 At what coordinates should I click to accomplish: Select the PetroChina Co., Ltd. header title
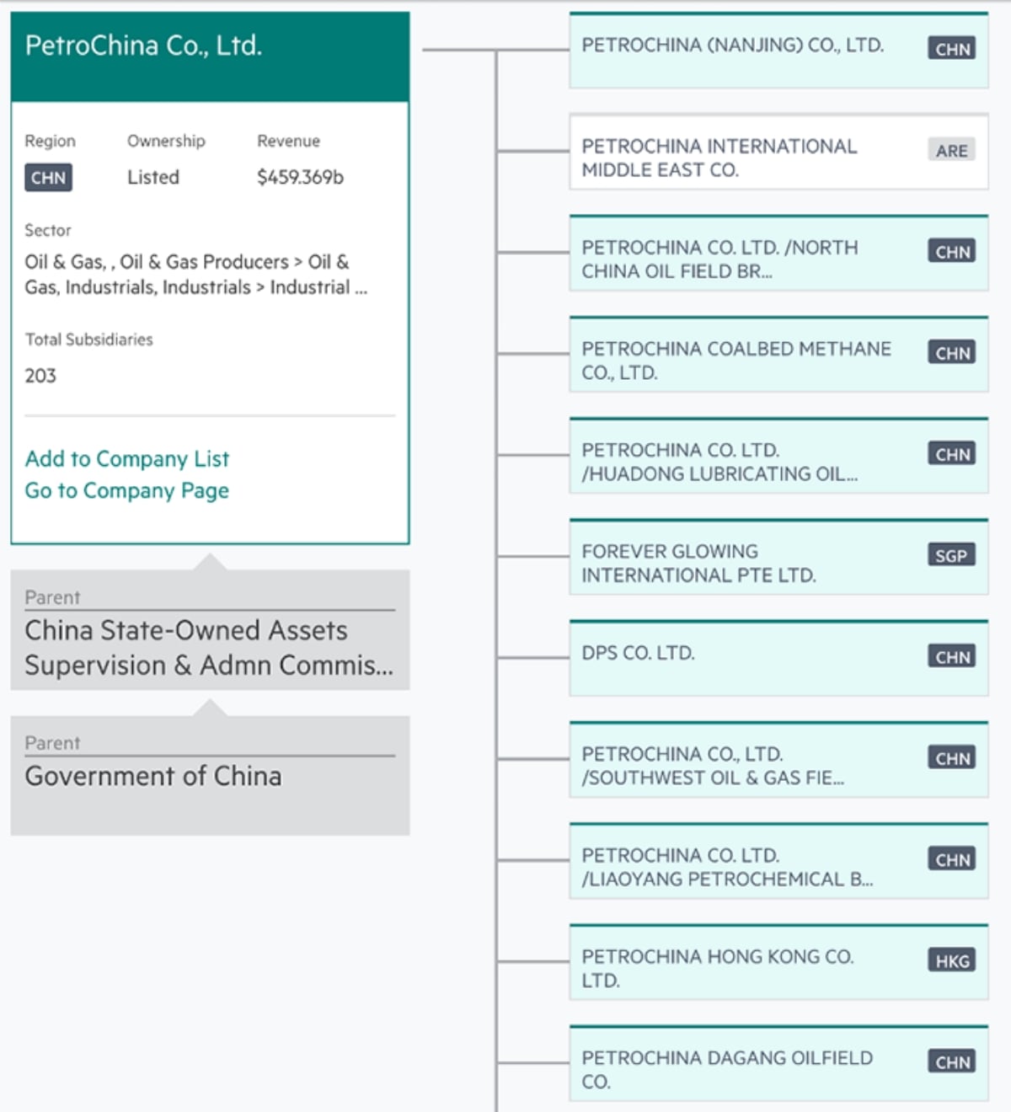point(144,45)
